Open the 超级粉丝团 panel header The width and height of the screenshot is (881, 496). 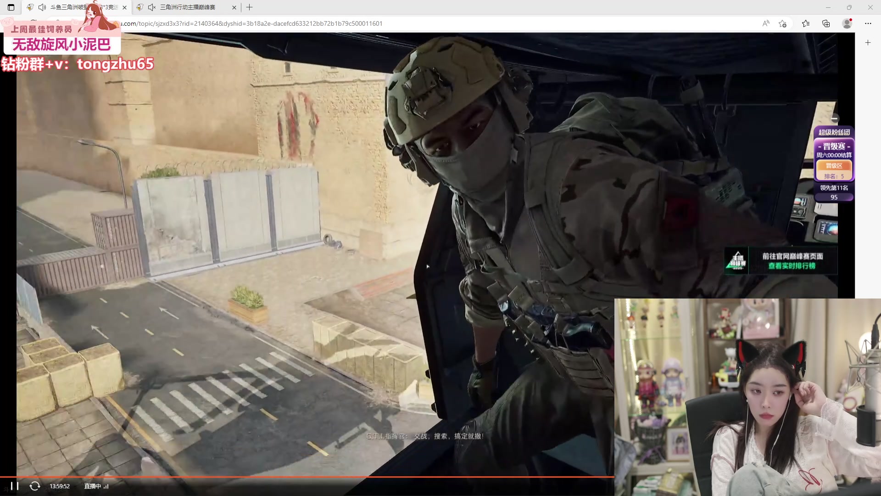click(834, 132)
